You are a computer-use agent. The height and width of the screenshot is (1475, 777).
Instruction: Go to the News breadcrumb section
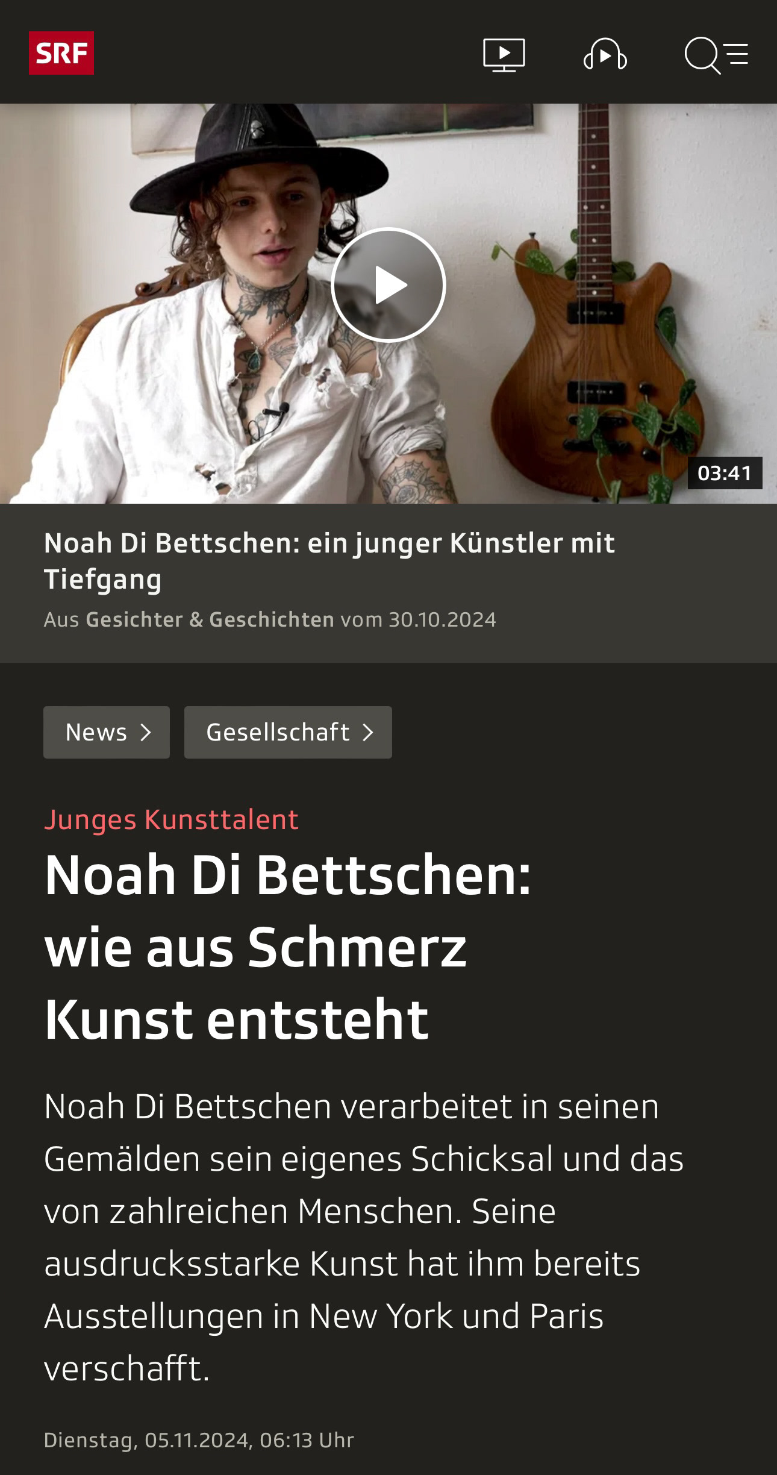coord(107,733)
